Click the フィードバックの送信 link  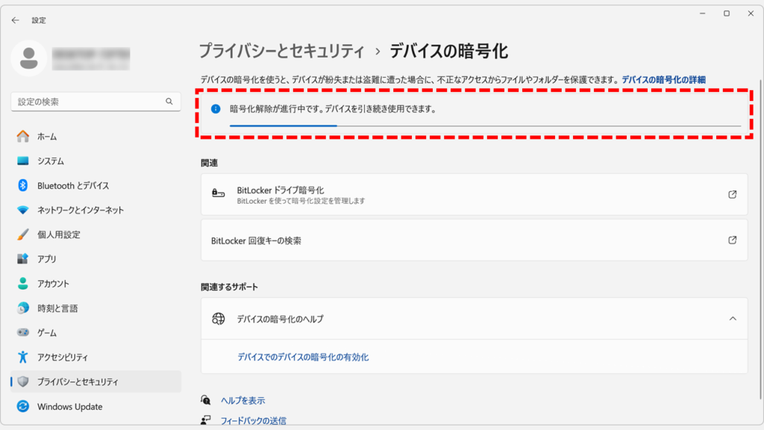coord(254,420)
